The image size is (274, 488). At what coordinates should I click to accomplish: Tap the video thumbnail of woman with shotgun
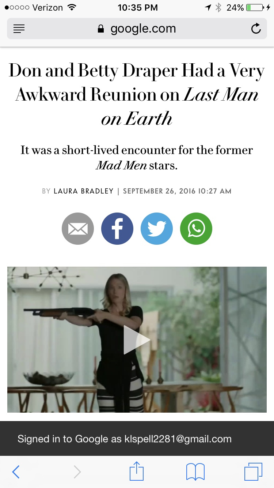[137, 339]
